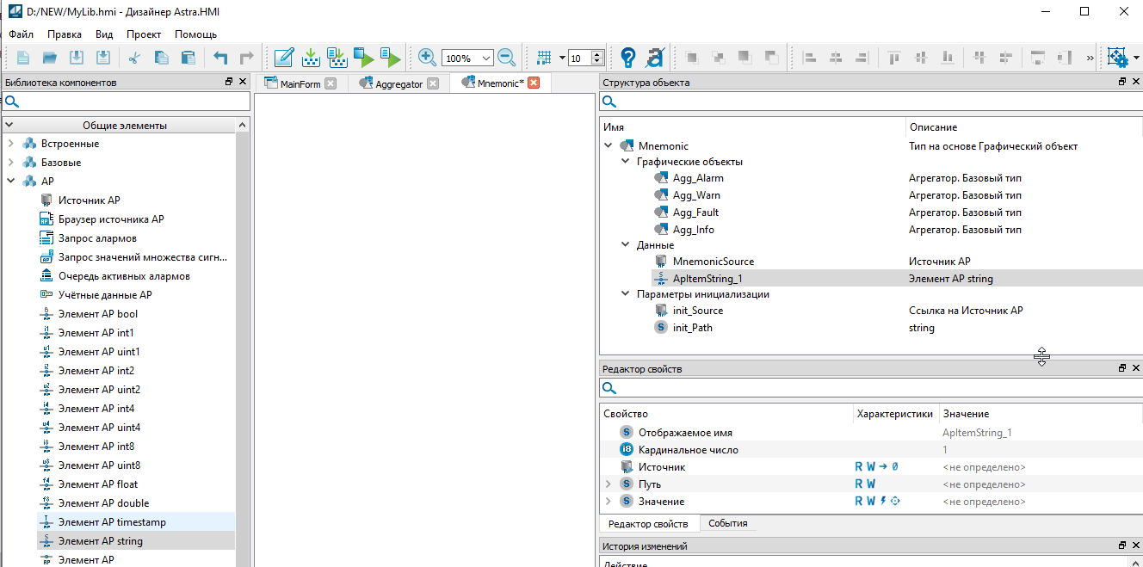Select Agg_Warn in object structure
The height and width of the screenshot is (567, 1143).
[696, 195]
